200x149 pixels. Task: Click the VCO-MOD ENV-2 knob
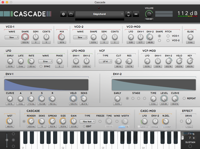click(x=150, y=37)
